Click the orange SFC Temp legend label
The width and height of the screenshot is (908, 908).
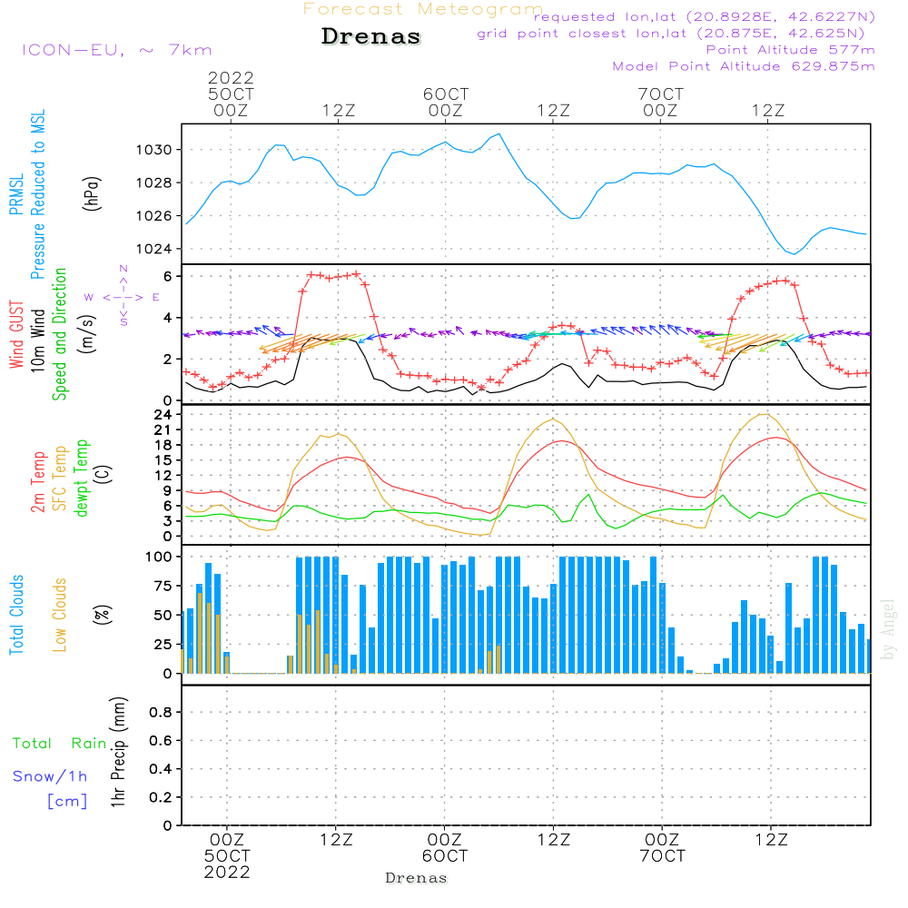coord(60,478)
